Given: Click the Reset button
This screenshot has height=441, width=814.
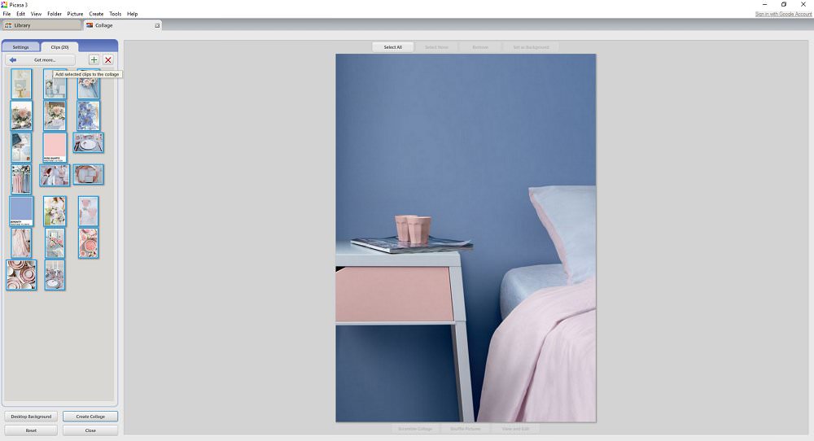Looking at the screenshot, I should click(31, 430).
